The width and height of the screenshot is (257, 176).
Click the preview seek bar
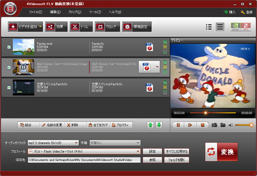pos(213,113)
